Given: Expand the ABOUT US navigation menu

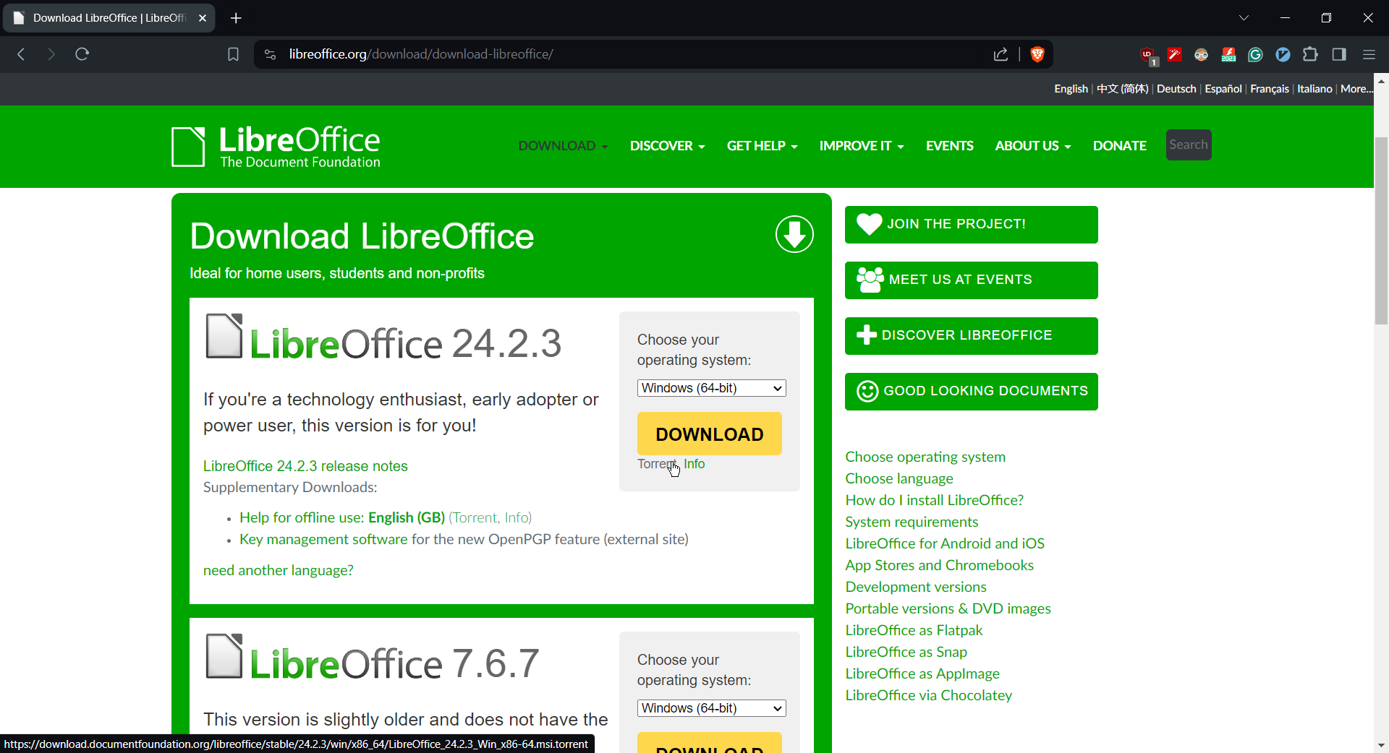Looking at the screenshot, I should [1032, 146].
